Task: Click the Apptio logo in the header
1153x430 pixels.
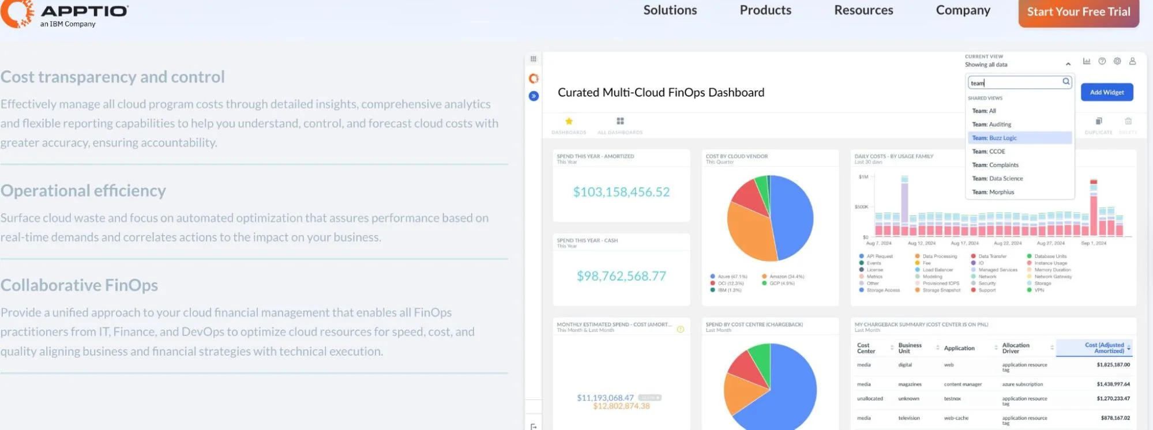Action: pos(64,14)
